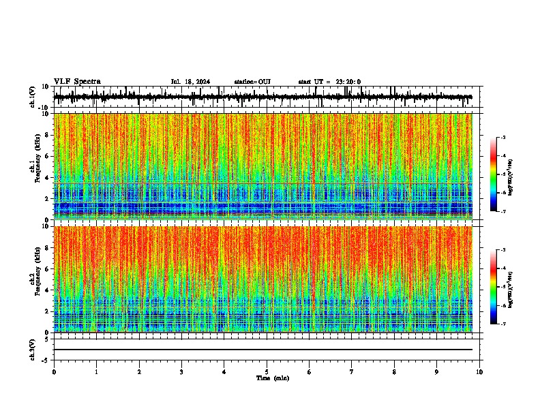Click the "ch.3(V)" axis label
This screenshot has height=417, width=540.
pyautogui.click(x=33, y=350)
